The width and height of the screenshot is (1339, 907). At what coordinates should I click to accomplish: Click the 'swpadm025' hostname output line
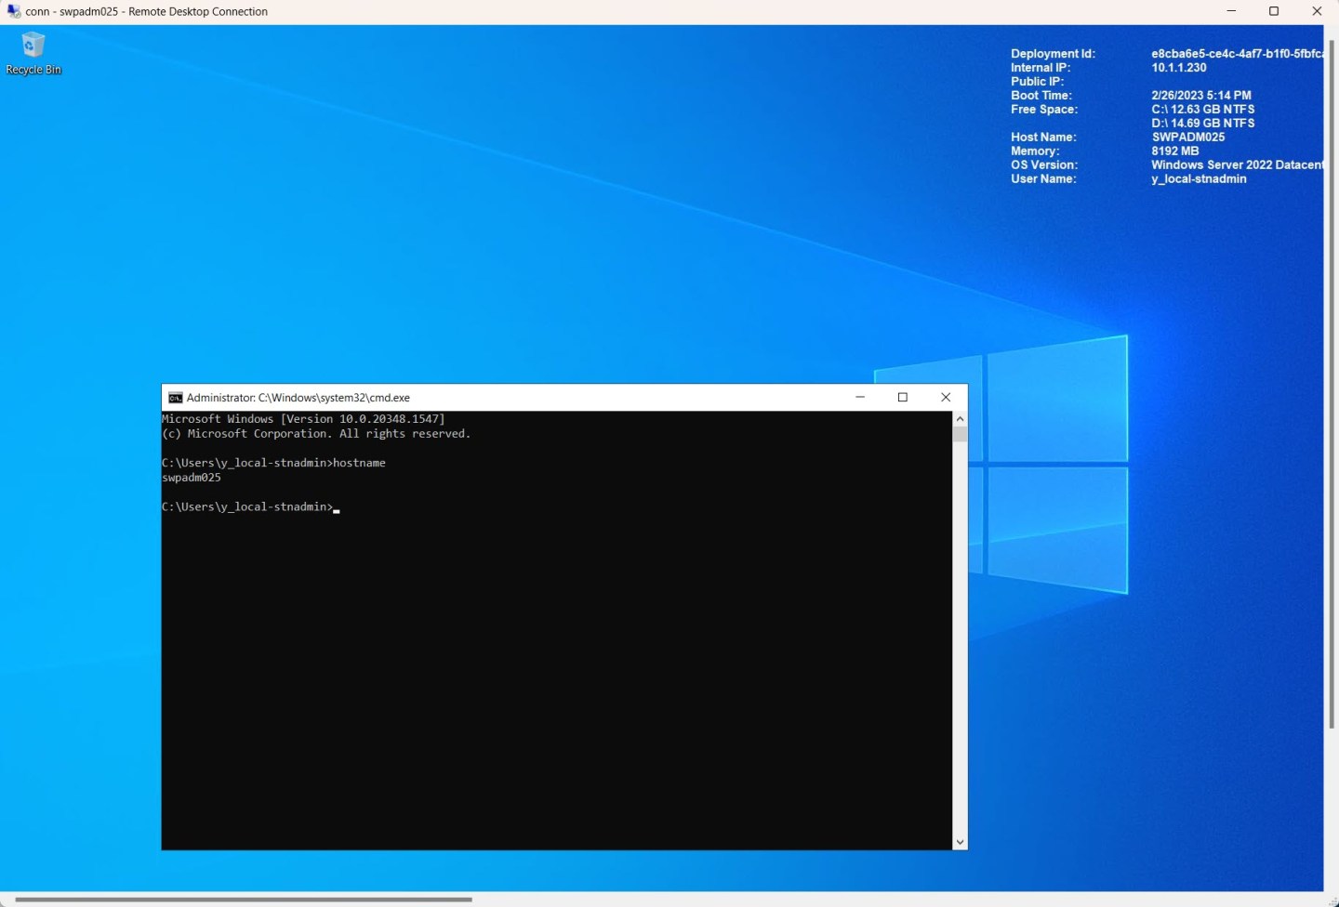[x=192, y=478]
